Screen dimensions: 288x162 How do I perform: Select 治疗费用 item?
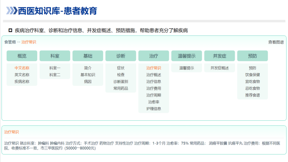click(153, 88)
